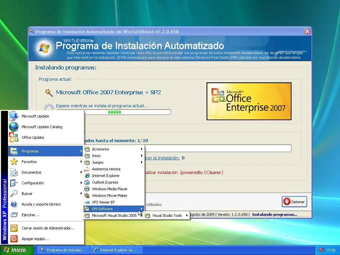340x255 pixels.
Task: Choose Apagar equipo... menu entry
Action: coord(46,239)
